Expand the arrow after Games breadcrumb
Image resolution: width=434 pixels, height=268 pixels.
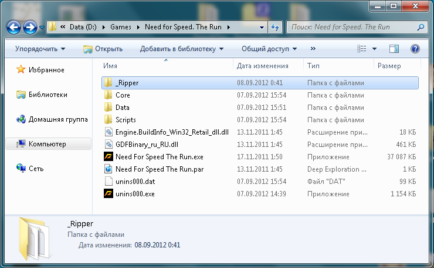138,27
